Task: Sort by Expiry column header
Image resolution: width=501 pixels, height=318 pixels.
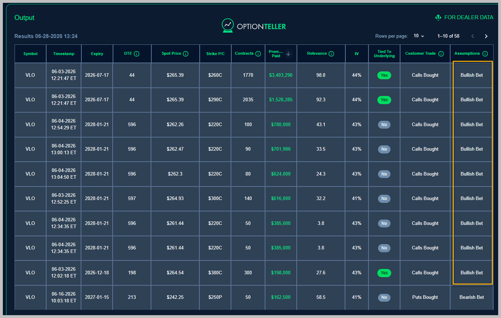Action: click(97, 54)
